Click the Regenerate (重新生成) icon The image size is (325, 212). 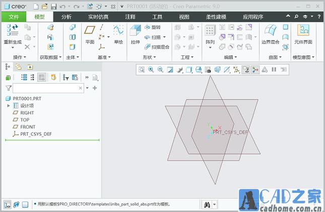[13, 30]
